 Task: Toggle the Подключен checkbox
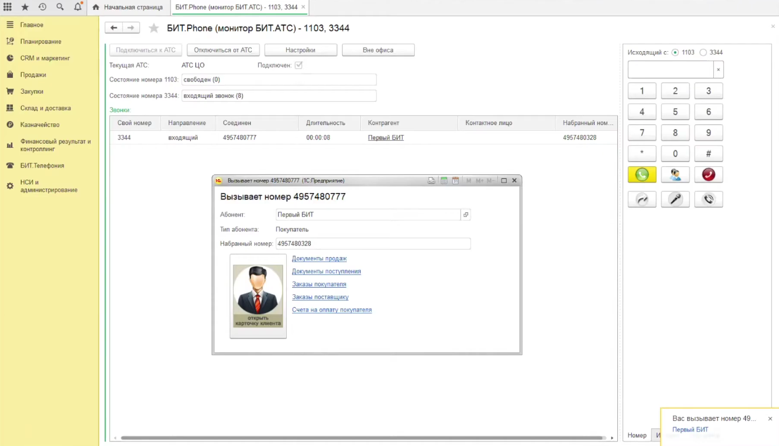298,65
